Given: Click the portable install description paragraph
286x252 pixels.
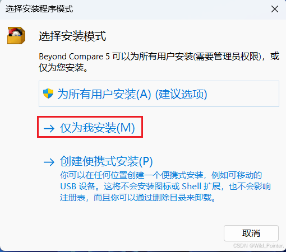Looking at the screenshot, I should tap(165, 186).
